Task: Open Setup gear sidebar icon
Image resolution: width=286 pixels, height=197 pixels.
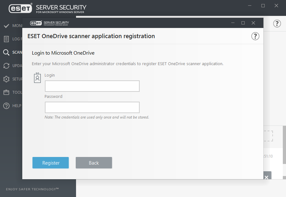Action: pos(6,79)
